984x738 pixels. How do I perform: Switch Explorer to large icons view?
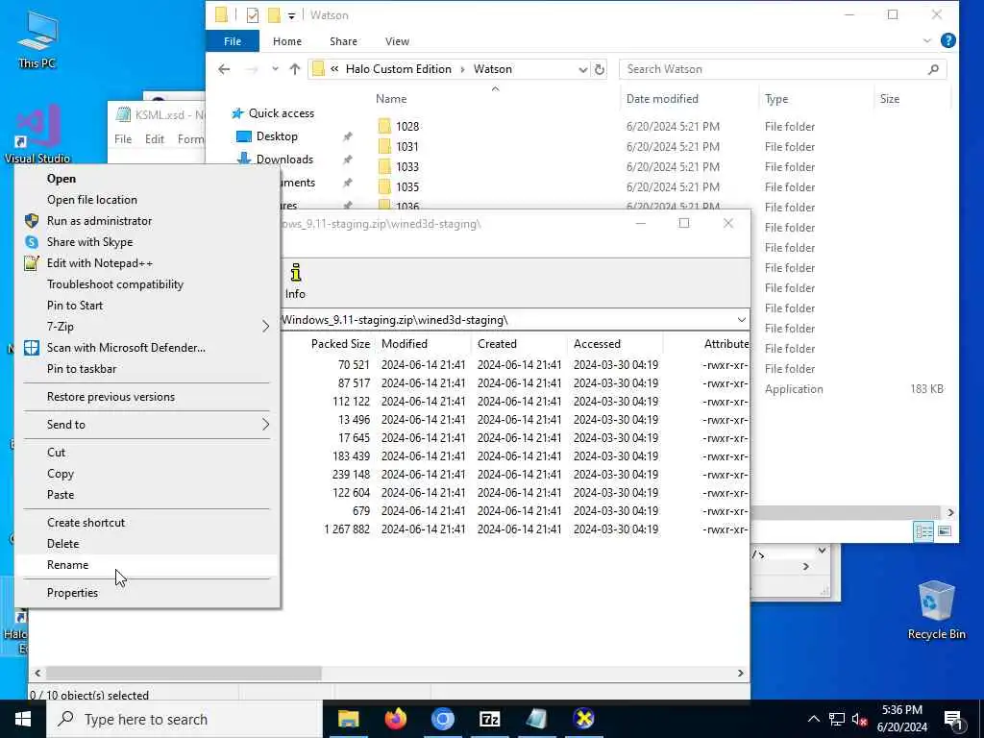pyautogui.click(x=945, y=531)
